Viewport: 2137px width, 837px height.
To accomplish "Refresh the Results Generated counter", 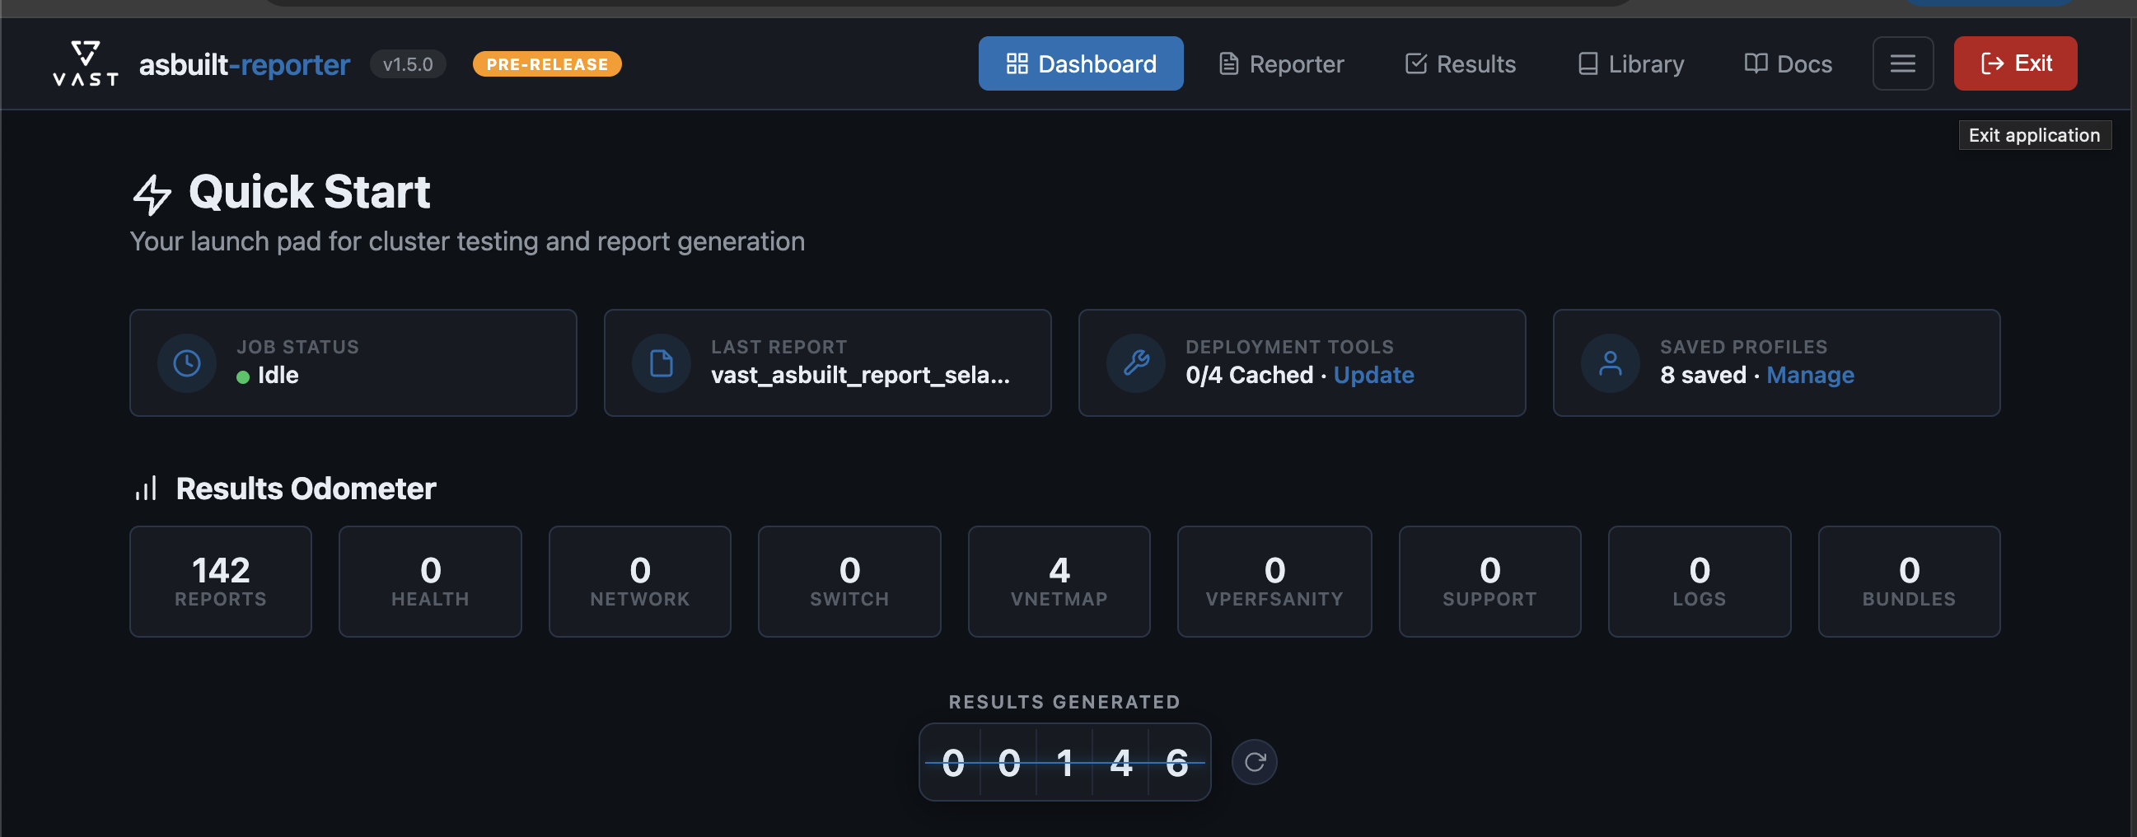I will 1254,761.
